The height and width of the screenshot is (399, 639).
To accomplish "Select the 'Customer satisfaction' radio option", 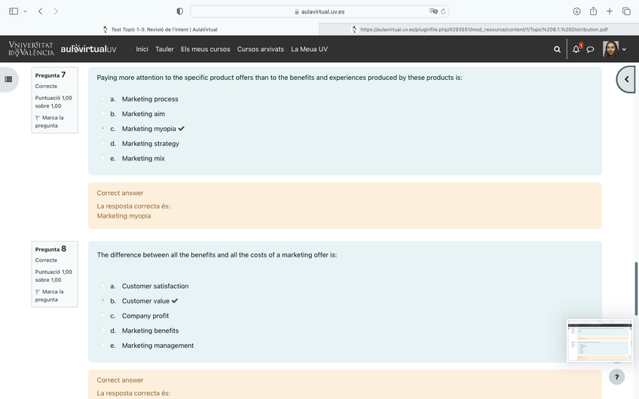I will (103, 286).
